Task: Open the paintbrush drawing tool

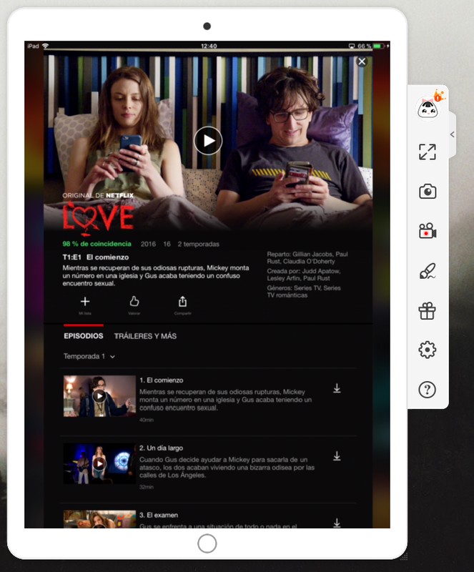Action: coord(428,271)
